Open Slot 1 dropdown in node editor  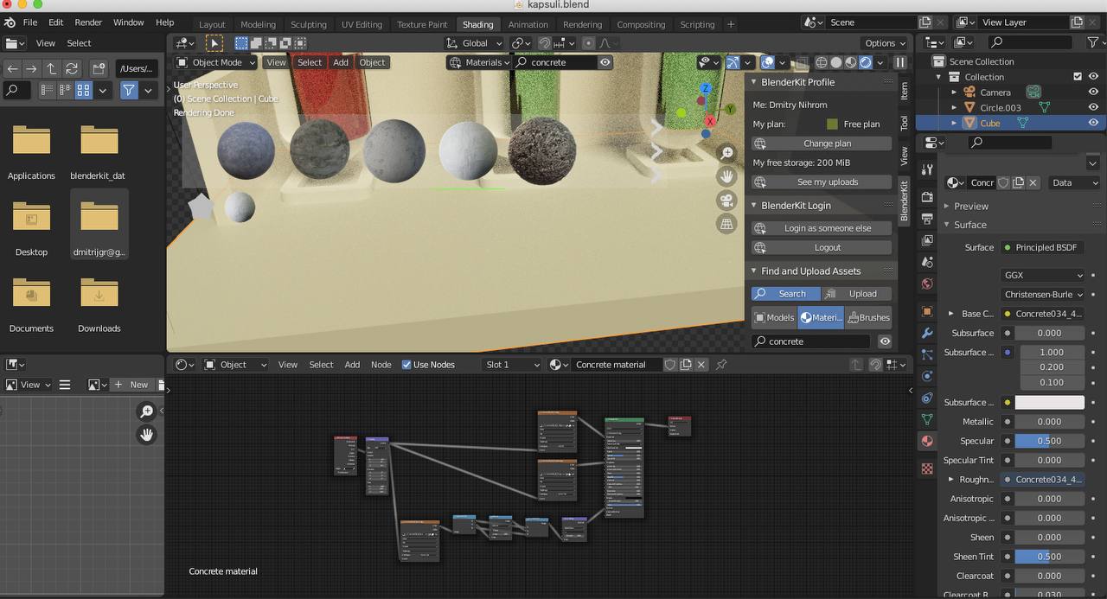tap(512, 365)
